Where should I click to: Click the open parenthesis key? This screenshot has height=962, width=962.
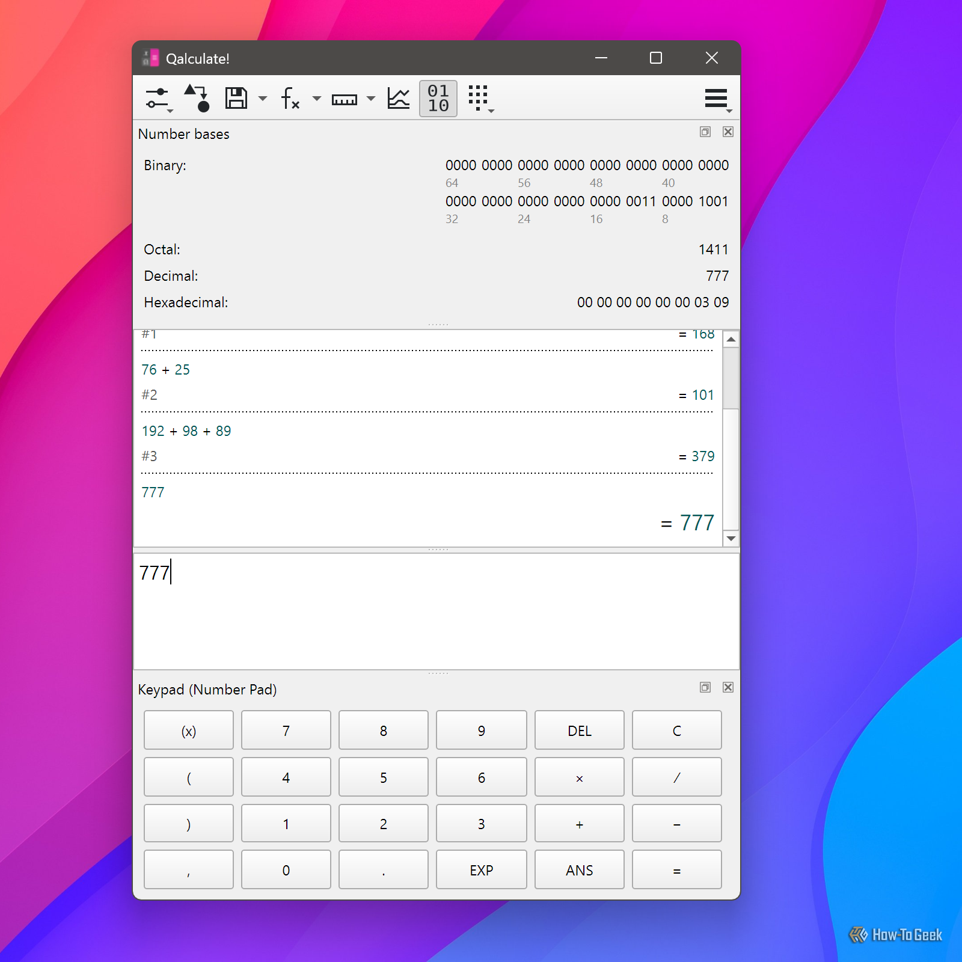189,777
